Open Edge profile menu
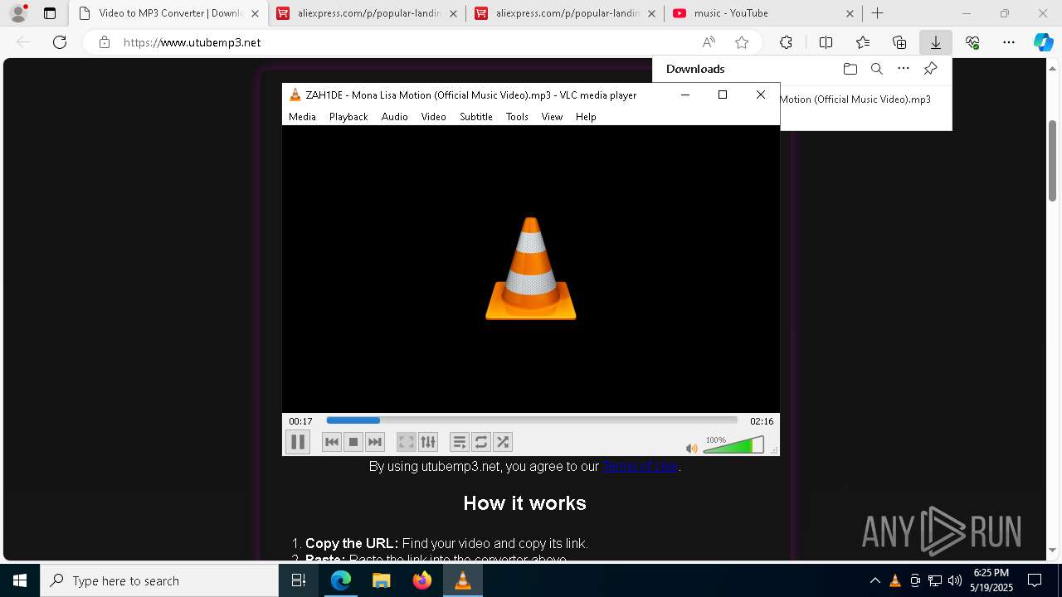Screen dimensions: 1062x597 [x=18, y=13]
